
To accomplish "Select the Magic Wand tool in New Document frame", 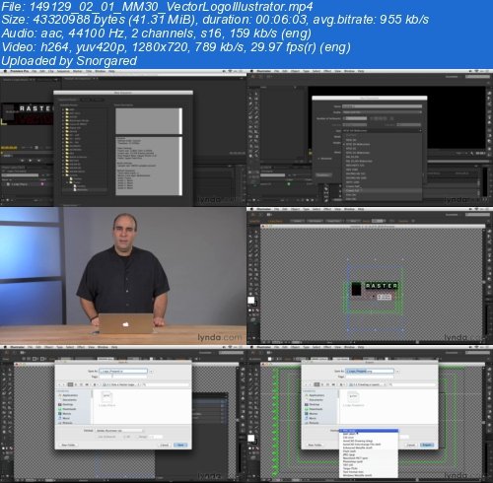I will pyautogui.click(x=250, y=99).
